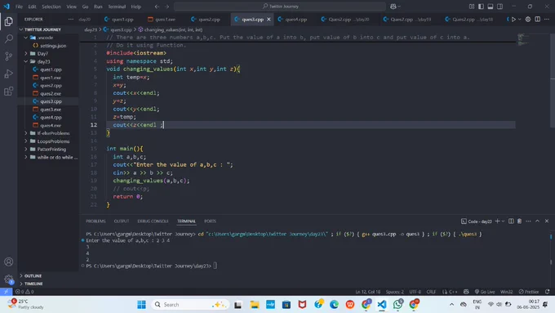
Task: Open ques2.cpp in the explorer tree
Action: click(51, 86)
